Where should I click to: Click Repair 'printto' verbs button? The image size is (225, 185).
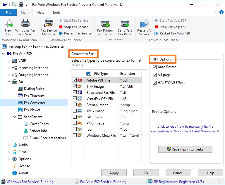point(185,149)
